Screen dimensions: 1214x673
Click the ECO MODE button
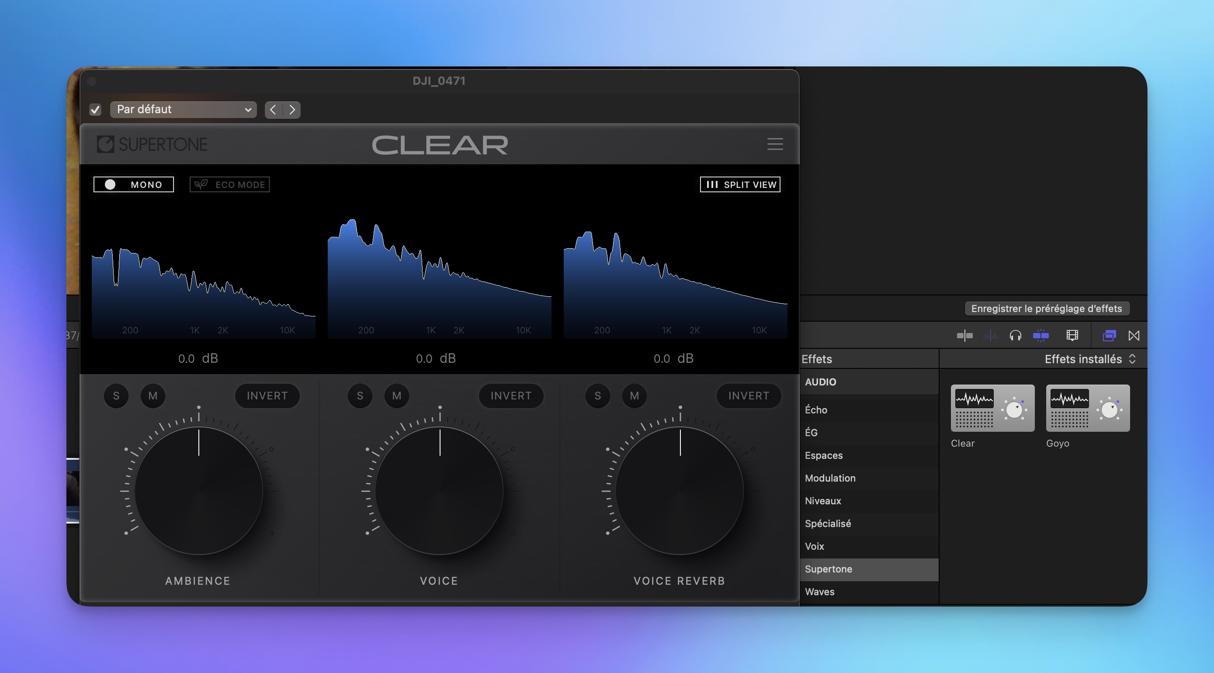tap(229, 184)
